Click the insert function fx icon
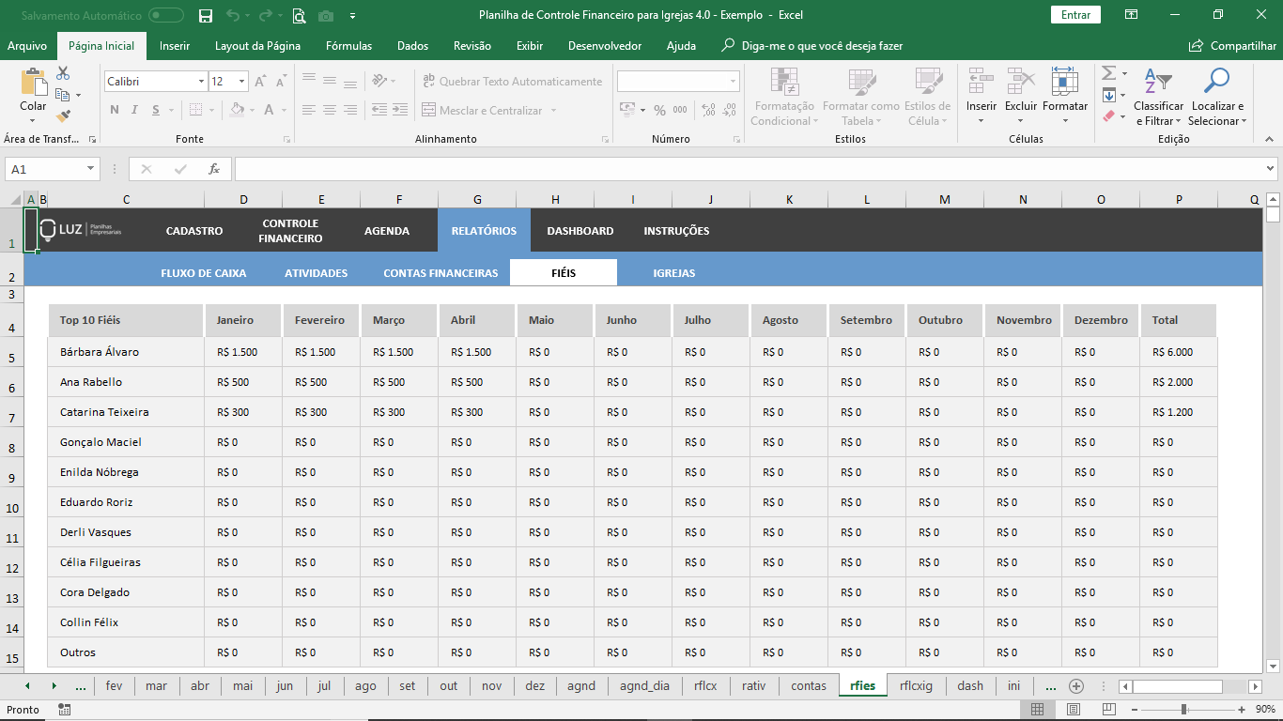This screenshot has height=721, width=1283. (214, 169)
